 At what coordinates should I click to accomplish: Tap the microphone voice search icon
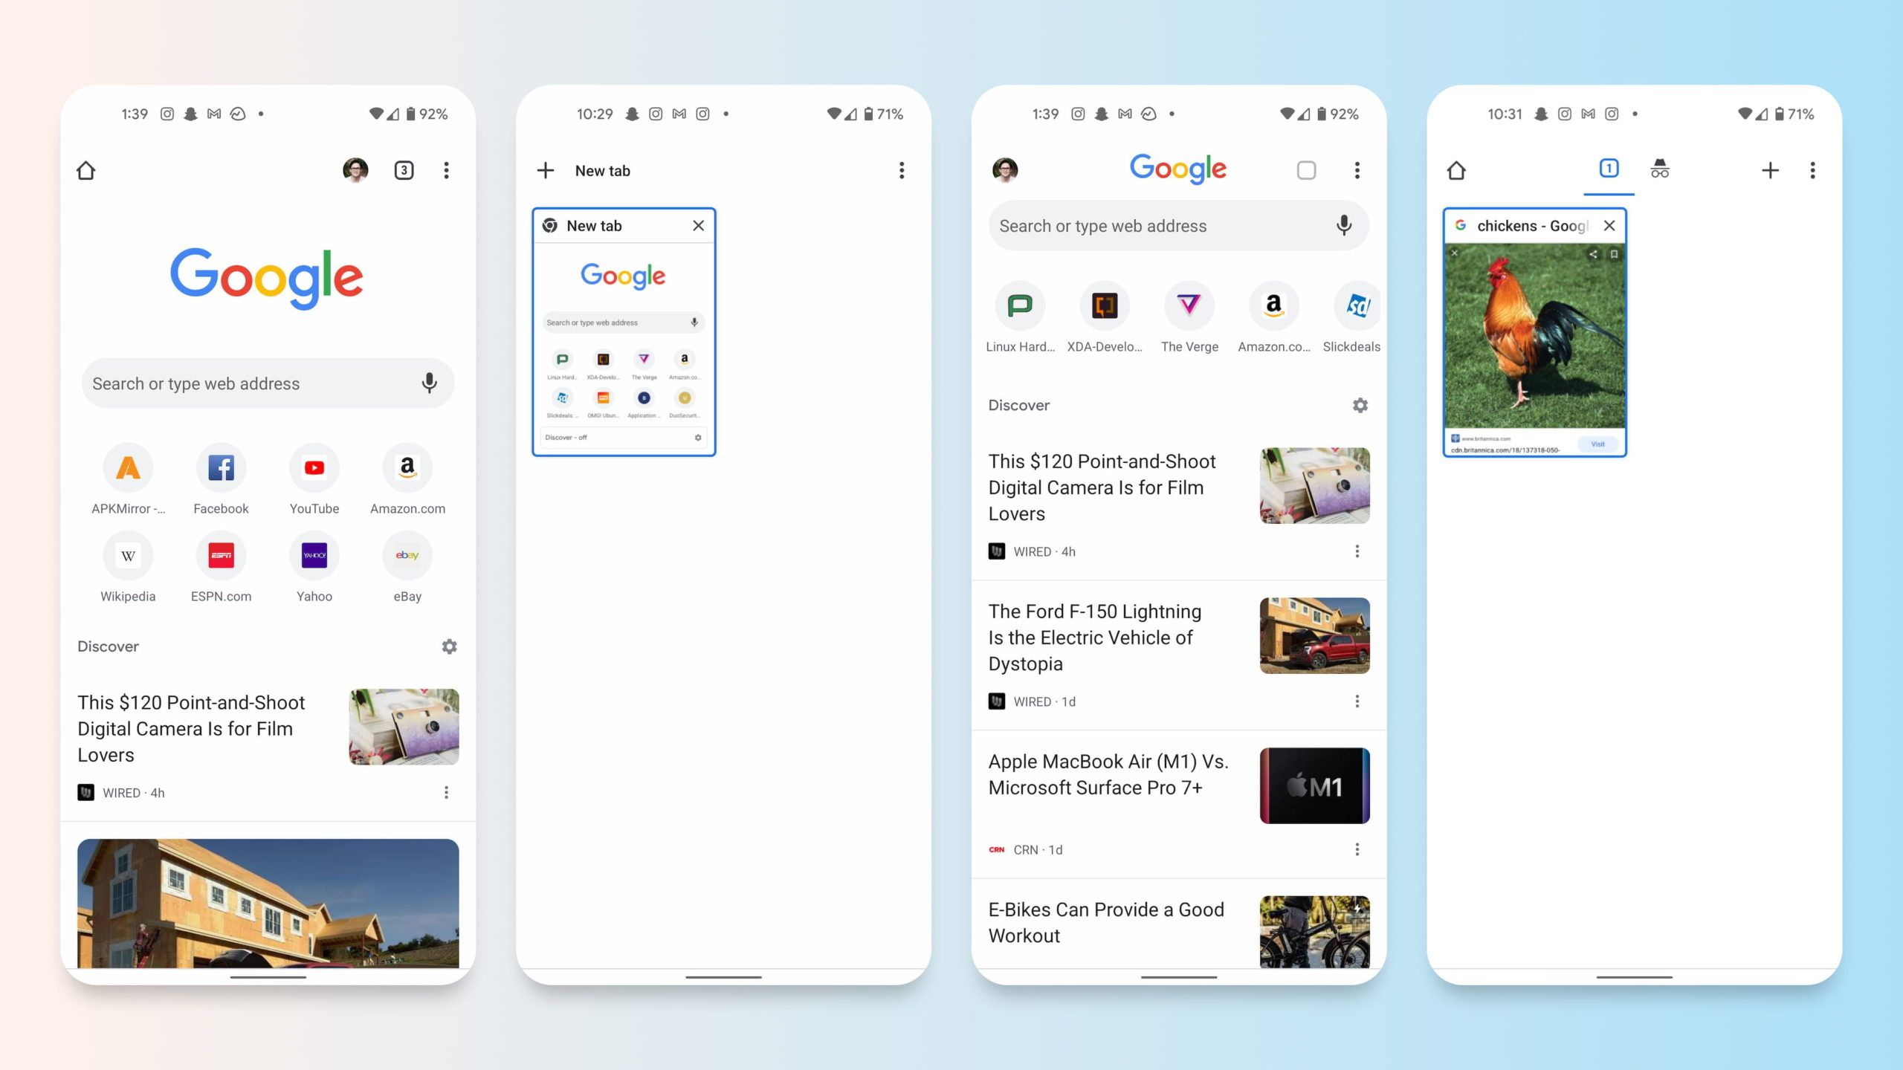coord(430,383)
